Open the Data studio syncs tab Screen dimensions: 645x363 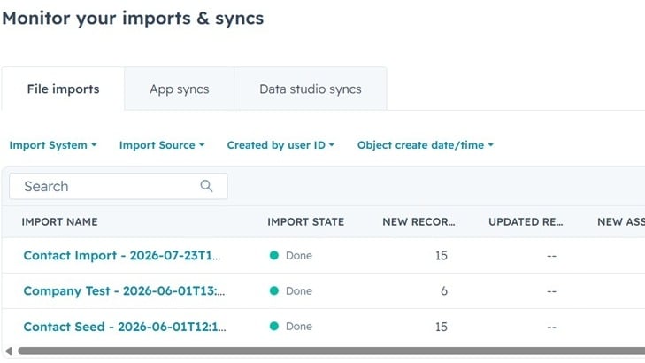point(311,89)
